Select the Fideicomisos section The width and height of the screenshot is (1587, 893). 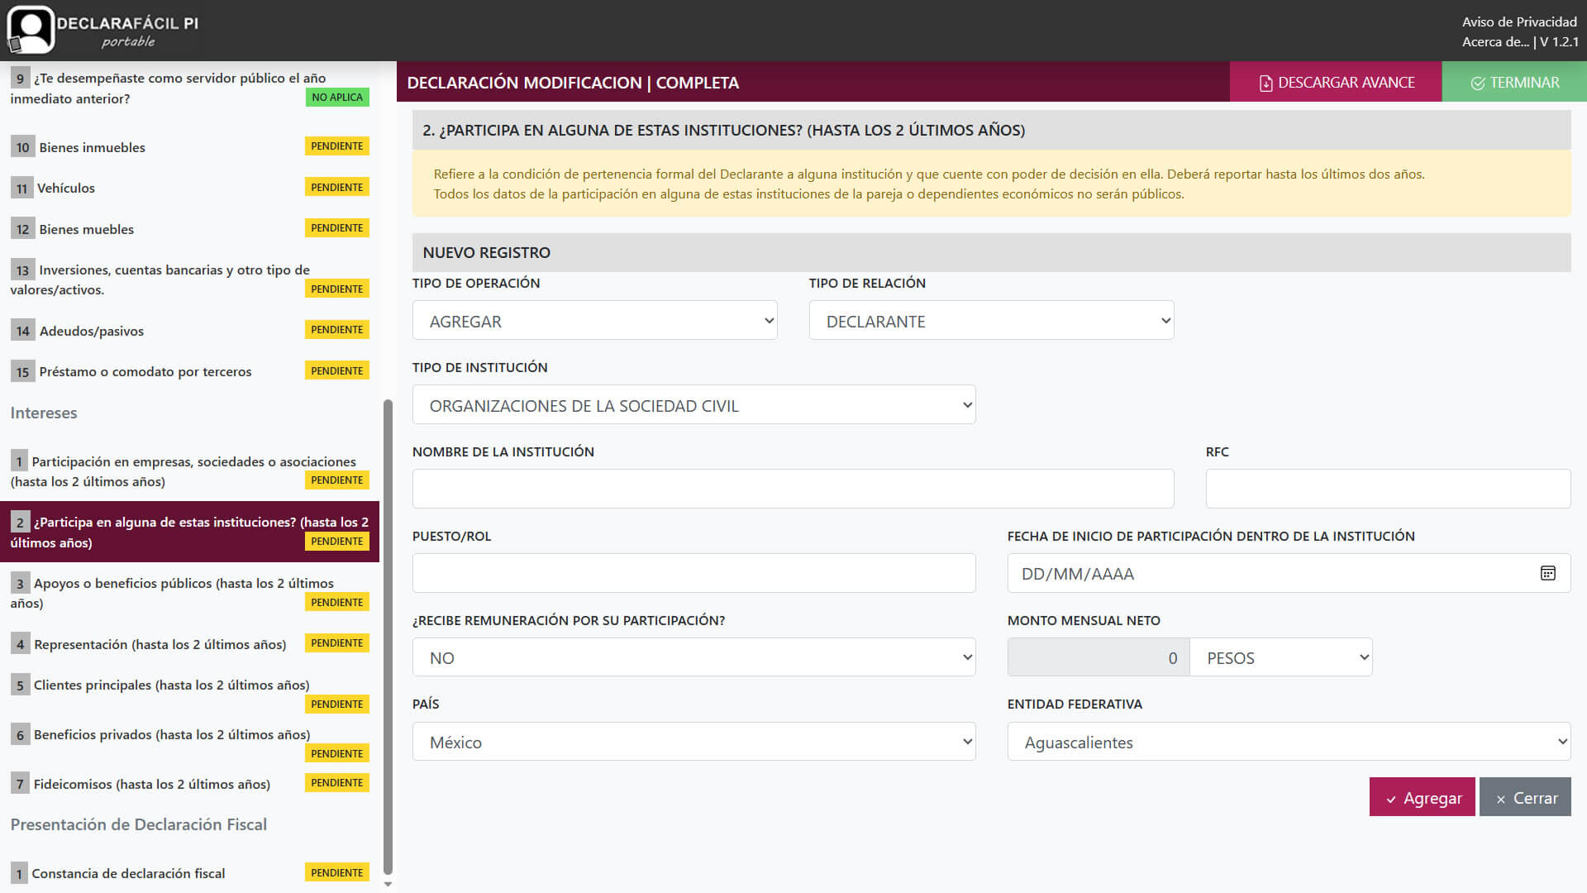189,784
